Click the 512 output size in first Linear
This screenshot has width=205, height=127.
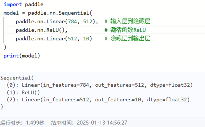[88, 22]
